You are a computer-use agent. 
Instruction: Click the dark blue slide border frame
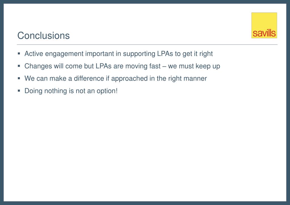coord(2,103)
